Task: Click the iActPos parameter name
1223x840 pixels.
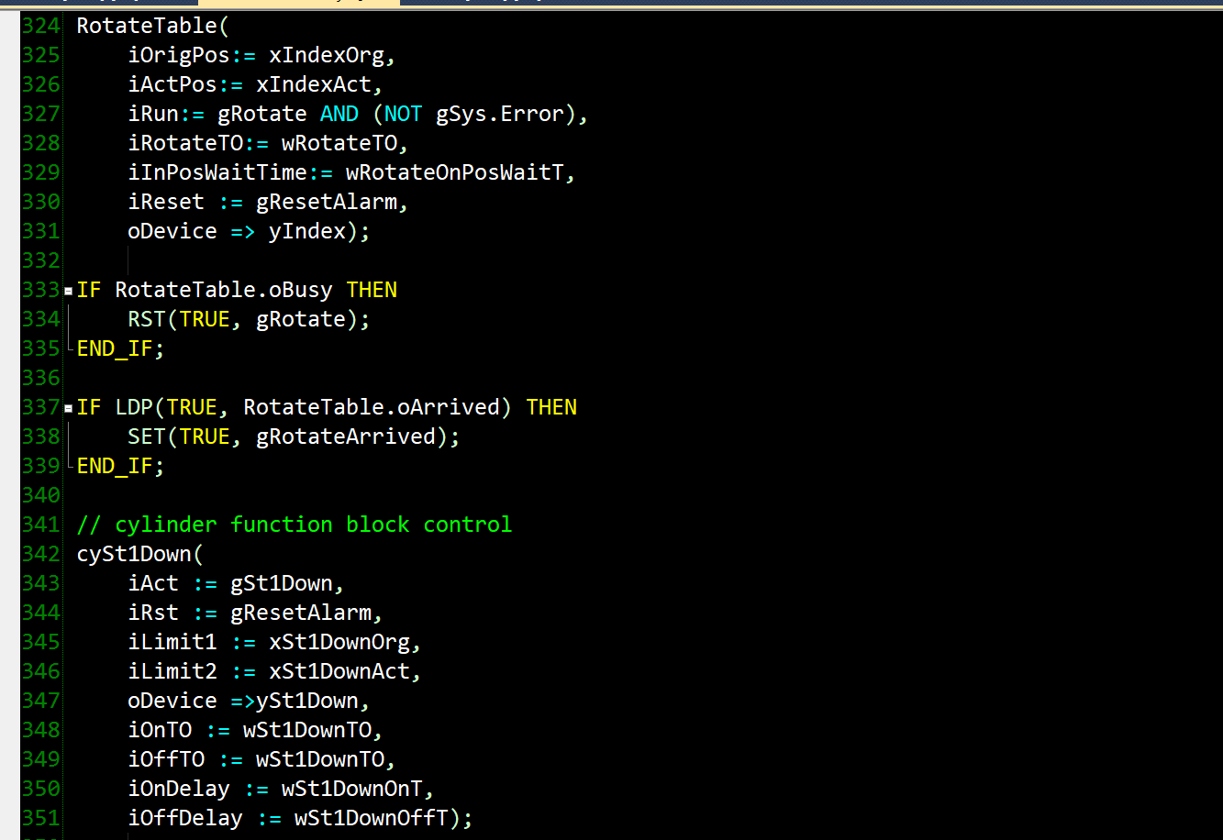Action: 172,84
